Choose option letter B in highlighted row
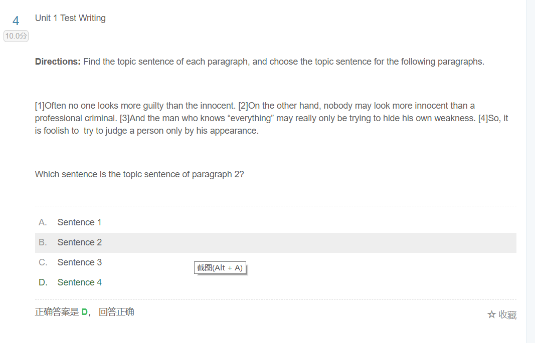 coord(43,242)
